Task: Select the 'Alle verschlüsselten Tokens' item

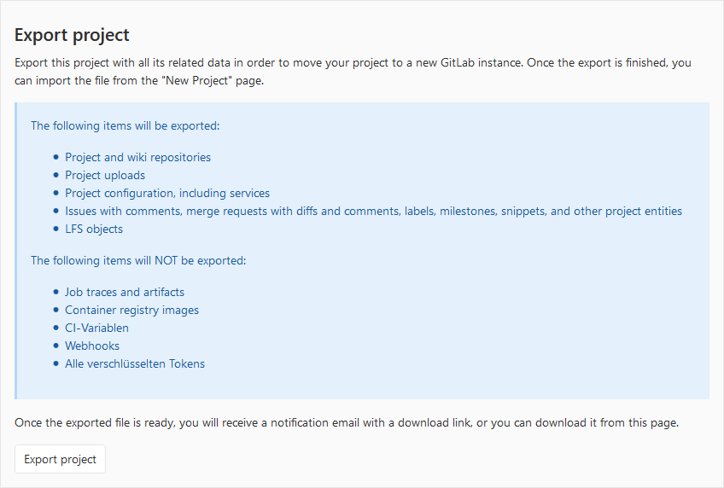Action: point(135,363)
